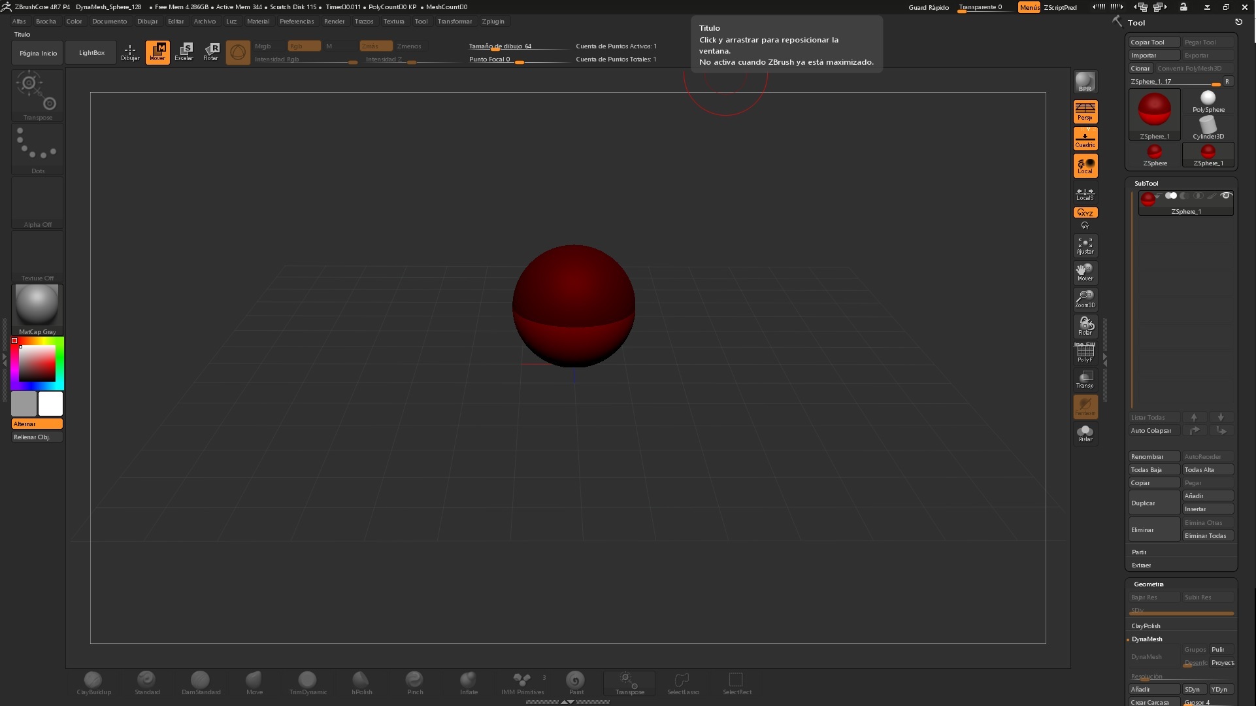Click the Duplicar subtool button
The width and height of the screenshot is (1256, 706).
click(1153, 503)
